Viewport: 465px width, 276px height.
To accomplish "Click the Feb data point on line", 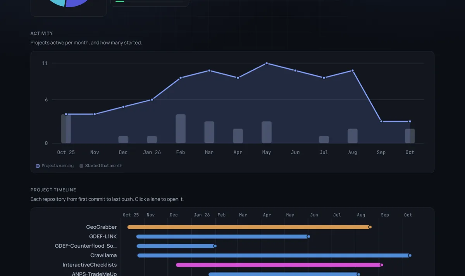I will tap(181, 78).
